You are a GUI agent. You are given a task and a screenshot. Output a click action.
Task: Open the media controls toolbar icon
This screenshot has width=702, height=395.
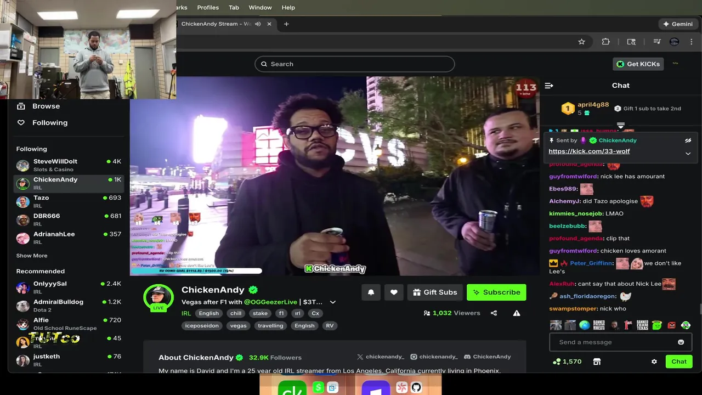tap(657, 42)
